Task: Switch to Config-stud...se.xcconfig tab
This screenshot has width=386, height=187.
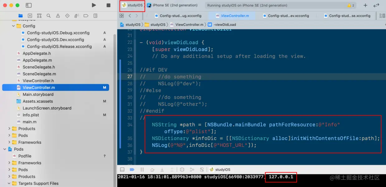Action: pos(347,16)
